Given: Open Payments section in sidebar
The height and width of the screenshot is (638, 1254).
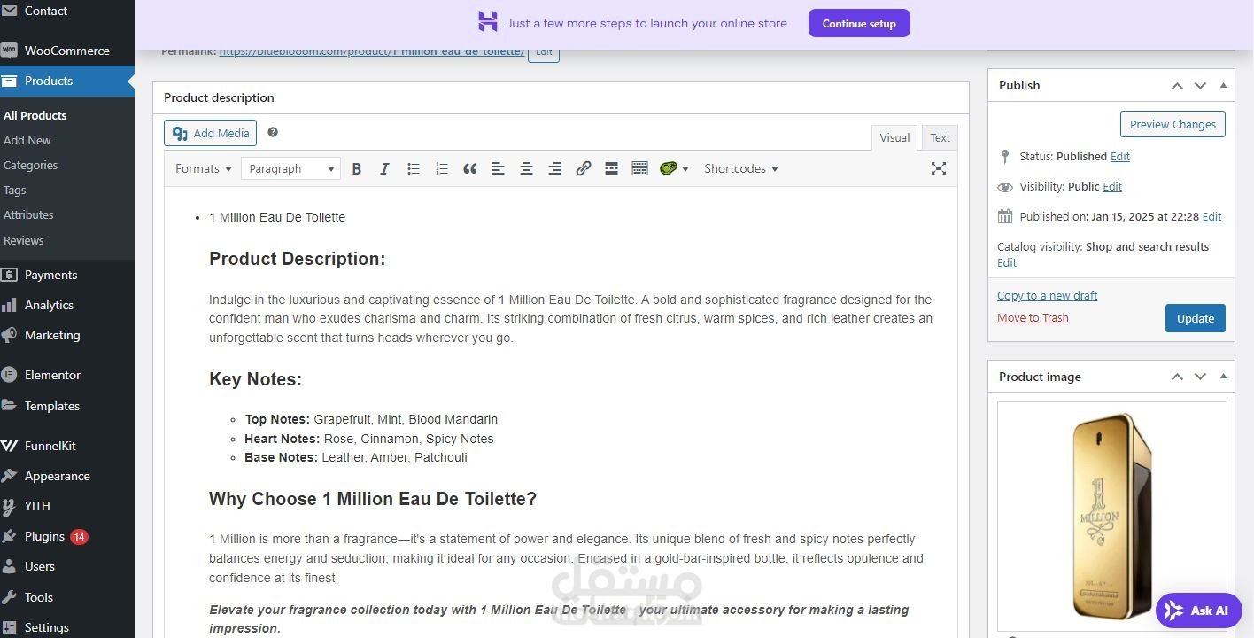Looking at the screenshot, I should (x=67, y=275).
